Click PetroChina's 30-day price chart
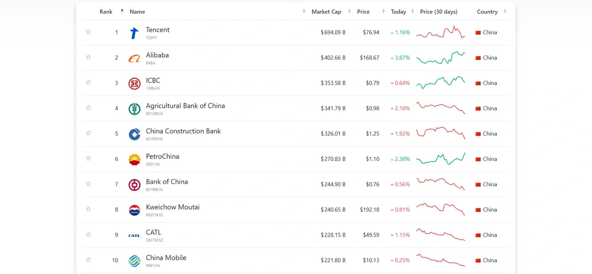This screenshot has width=592, height=274. (x=441, y=159)
